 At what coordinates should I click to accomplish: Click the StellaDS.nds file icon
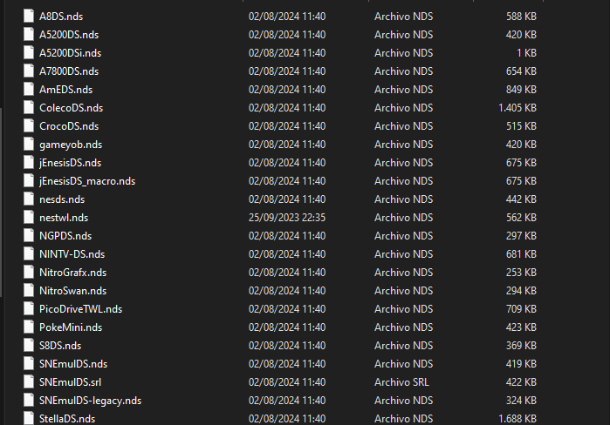coord(29,418)
